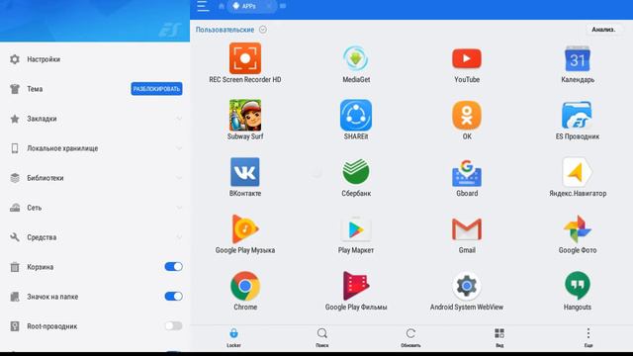Click the Анализ. button
633x356 pixels.
click(x=603, y=30)
